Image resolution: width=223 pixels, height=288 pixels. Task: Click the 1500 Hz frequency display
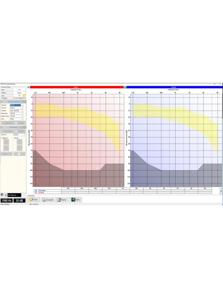[6, 200]
